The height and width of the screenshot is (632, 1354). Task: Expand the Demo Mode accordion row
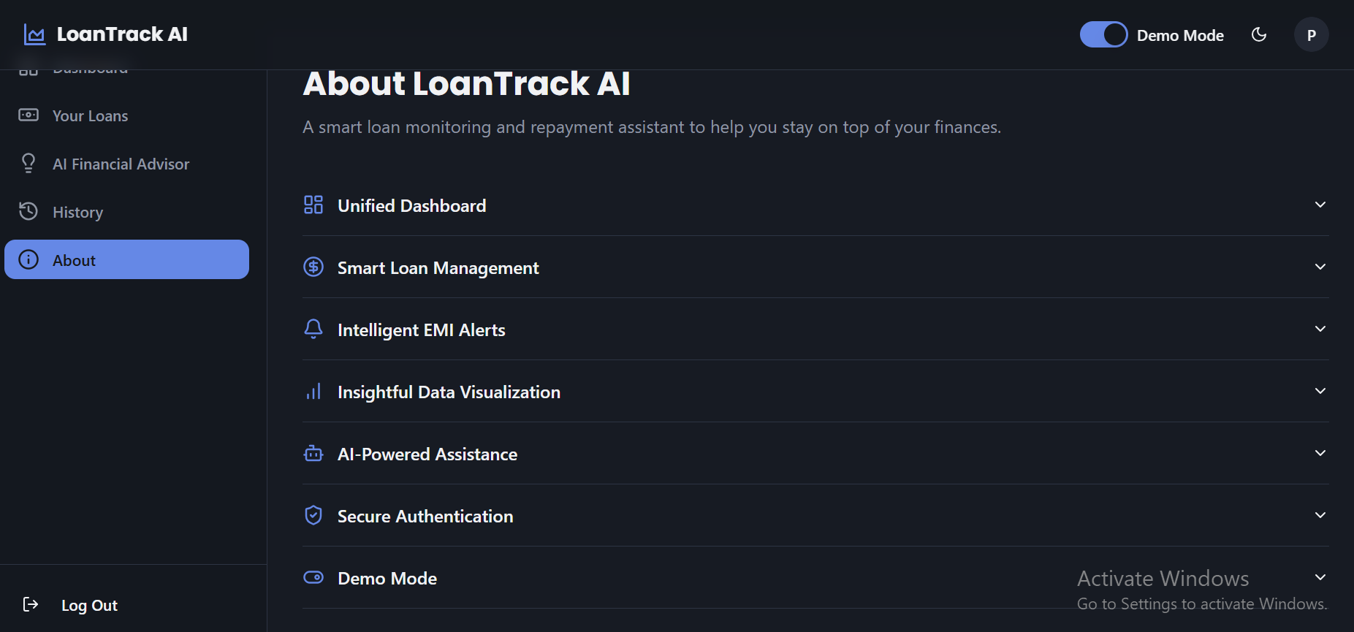click(x=815, y=578)
